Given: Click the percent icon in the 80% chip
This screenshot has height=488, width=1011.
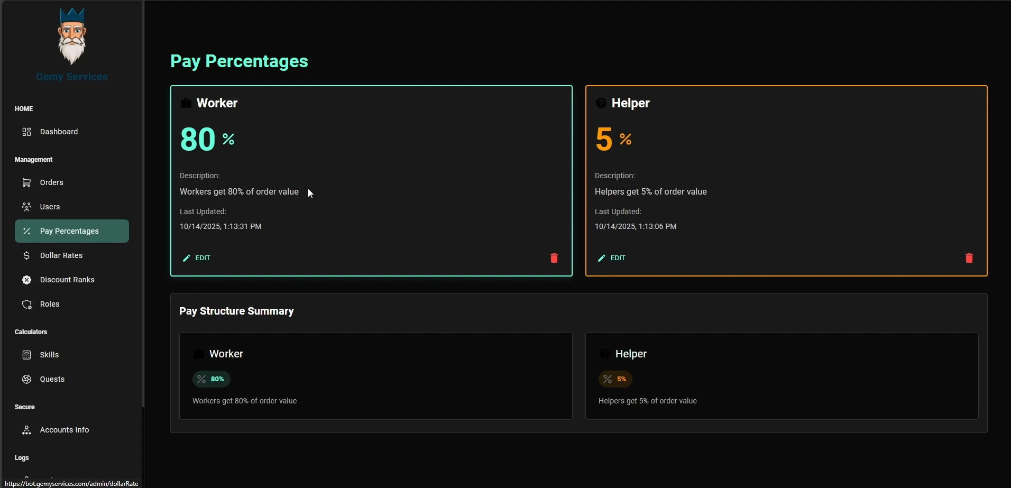Looking at the screenshot, I should tap(201, 379).
